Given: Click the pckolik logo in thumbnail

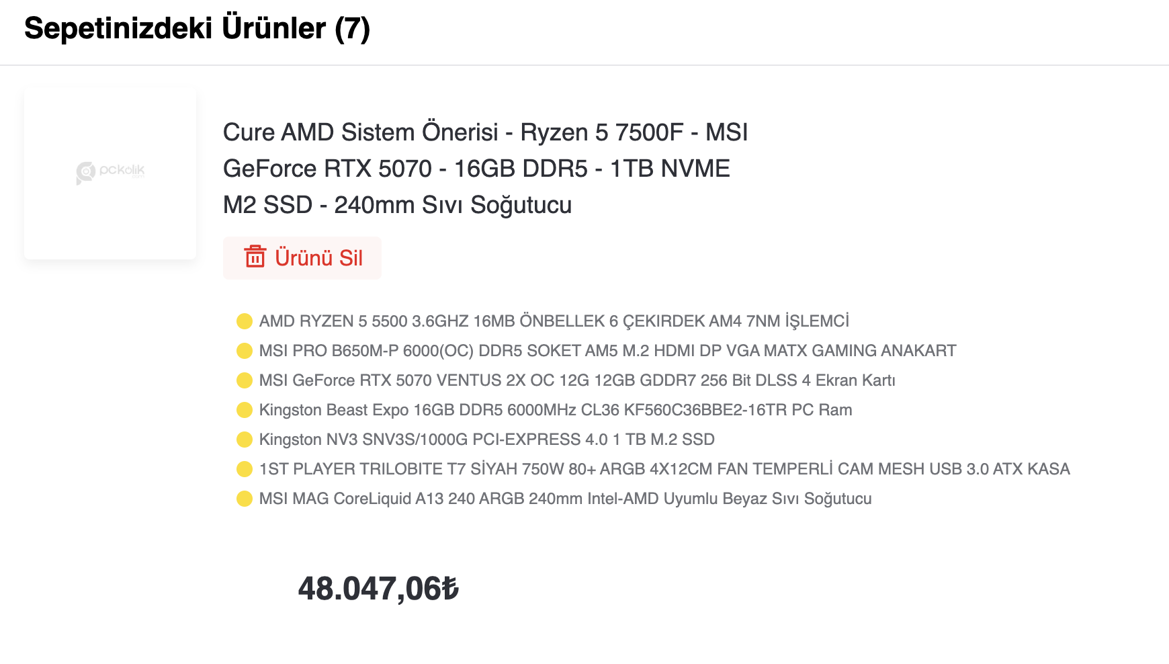Looking at the screenshot, I should coord(110,172).
